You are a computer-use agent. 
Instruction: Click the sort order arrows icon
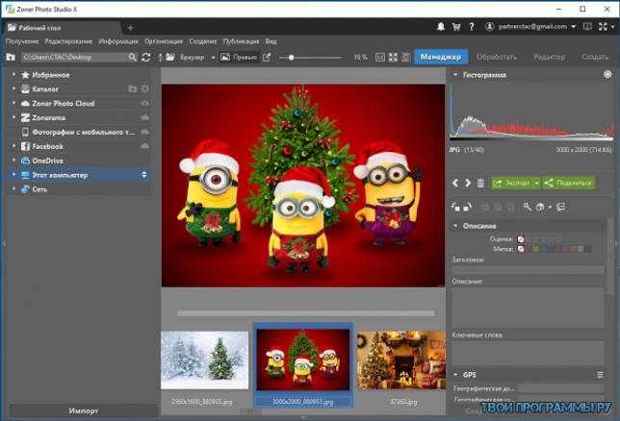coord(161,58)
